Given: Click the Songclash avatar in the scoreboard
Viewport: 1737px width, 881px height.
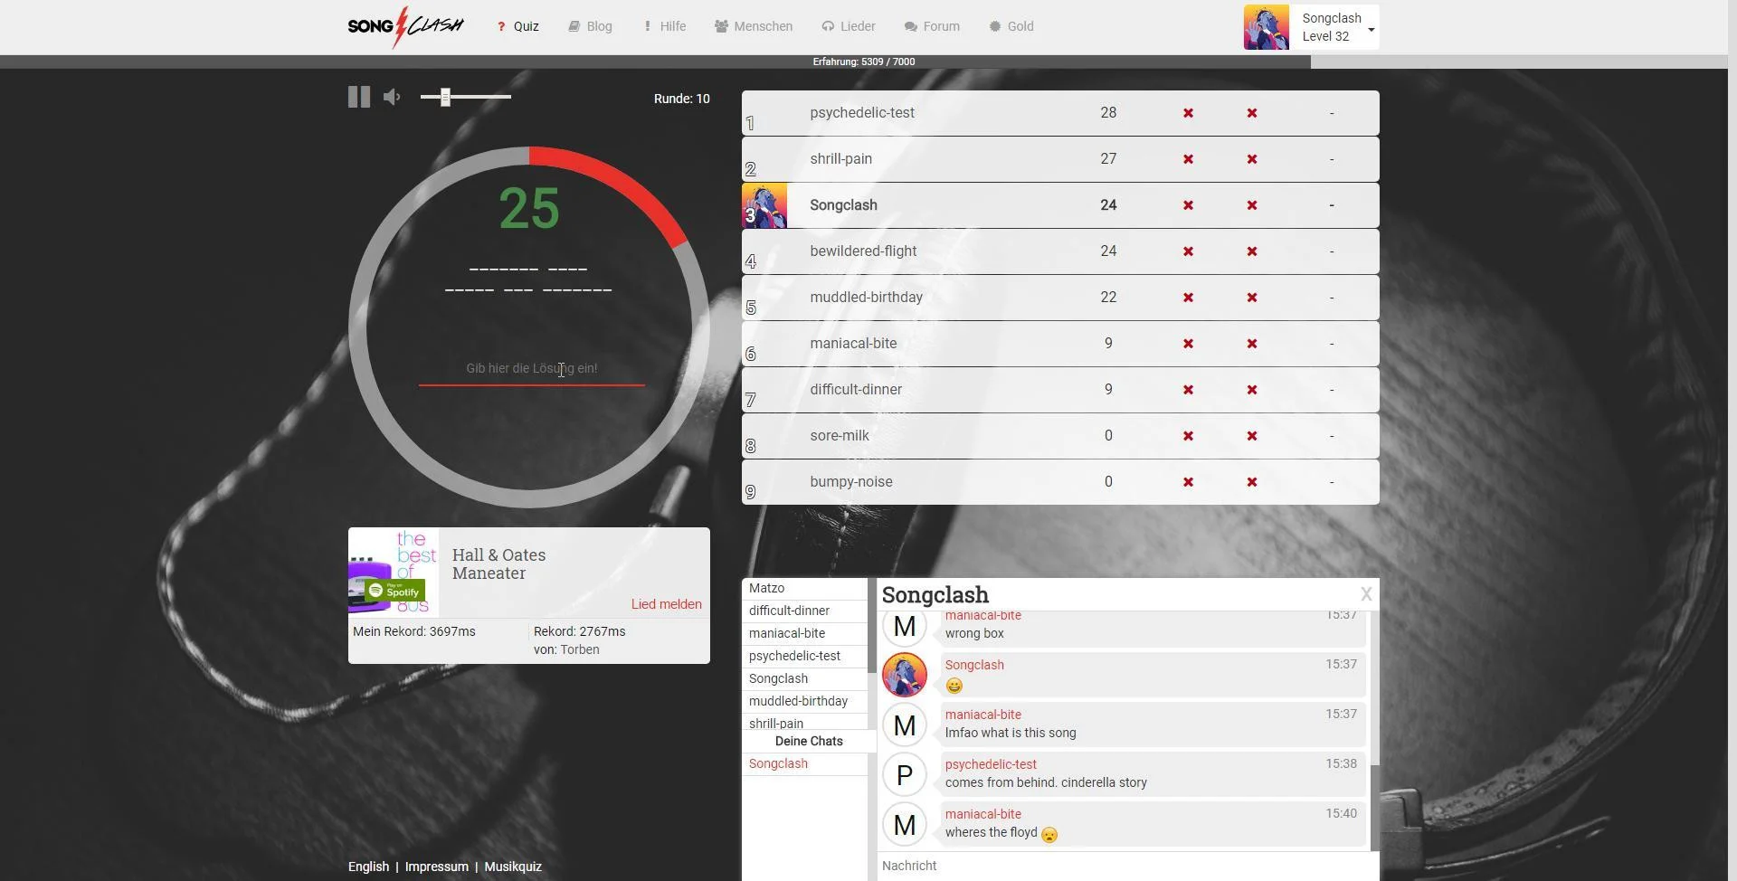Looking at the screenshot, I should point(764,205).
